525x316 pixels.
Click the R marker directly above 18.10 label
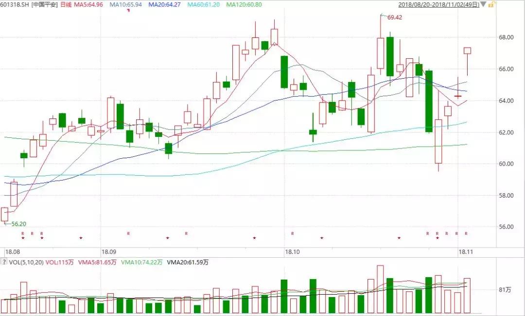(293, 233)
